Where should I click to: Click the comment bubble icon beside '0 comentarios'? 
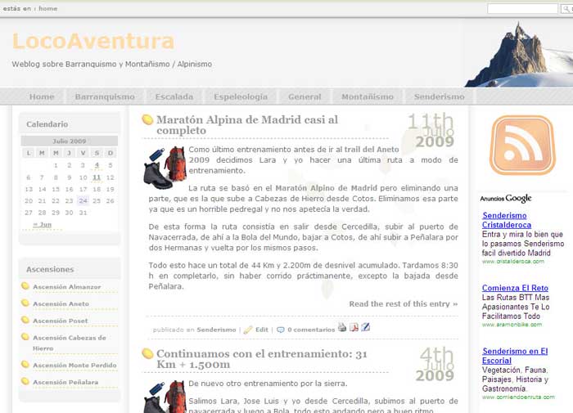click(x=281, y=330)
